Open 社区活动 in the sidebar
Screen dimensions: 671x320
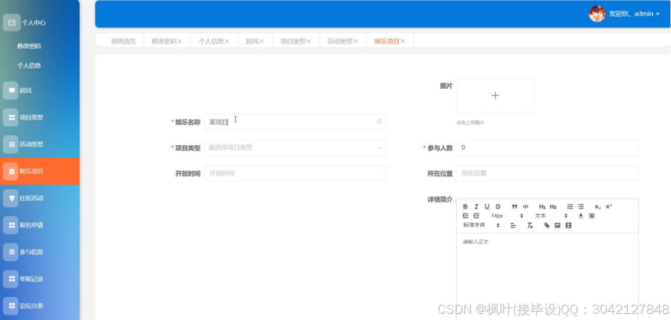pos(39,198)
